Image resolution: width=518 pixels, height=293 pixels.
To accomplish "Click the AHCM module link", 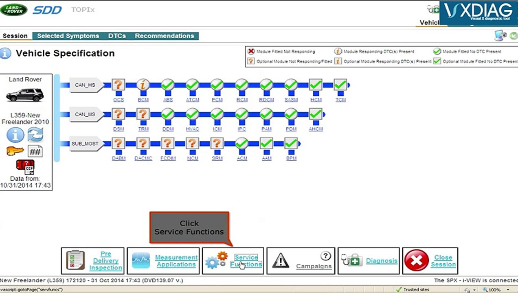I will click(x=316, y=129).
